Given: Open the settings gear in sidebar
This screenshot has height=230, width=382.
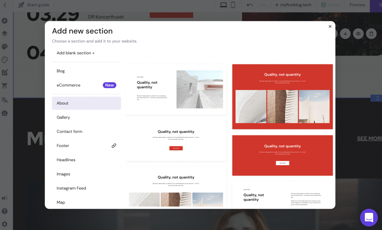Looking at the screenshot, I should coord(4,224).
